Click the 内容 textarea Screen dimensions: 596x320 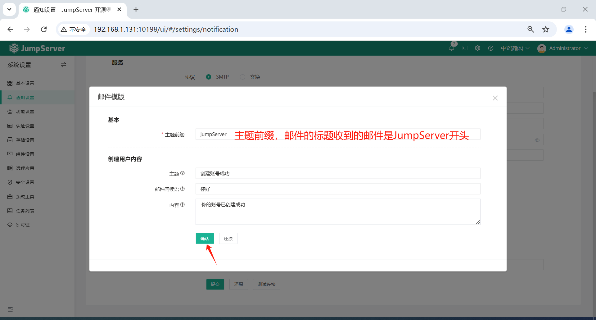pos(338,212)
